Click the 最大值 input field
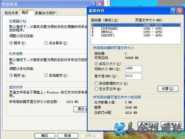This screenshot has height=139, width=185. click(x=134, y=76)
